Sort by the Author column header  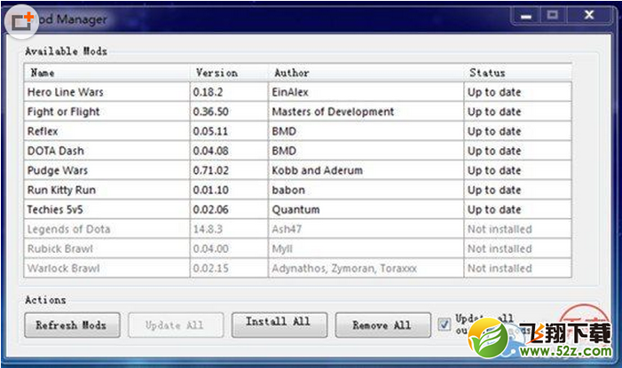click(366, 73)
